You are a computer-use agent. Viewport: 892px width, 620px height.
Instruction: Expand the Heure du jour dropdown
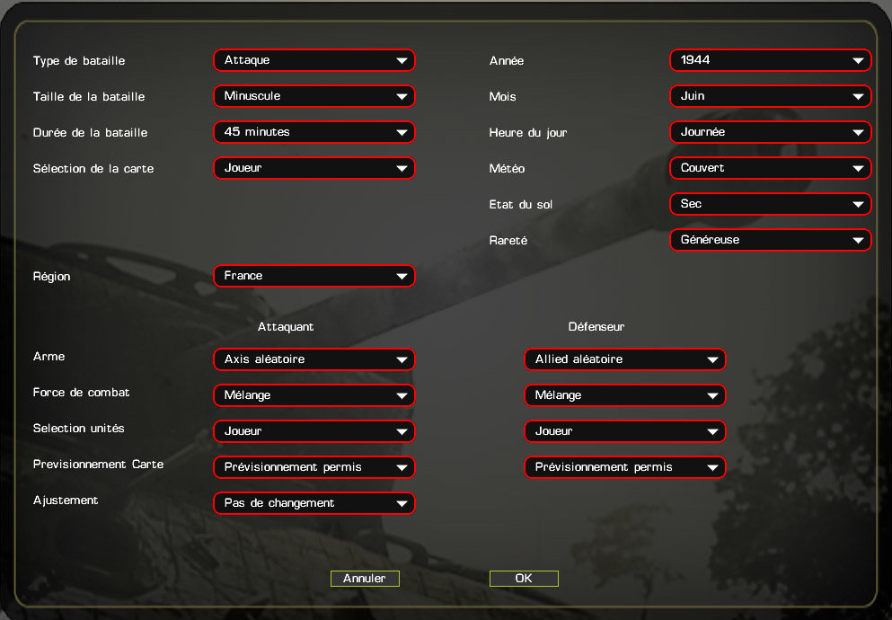tap(770, 132)
